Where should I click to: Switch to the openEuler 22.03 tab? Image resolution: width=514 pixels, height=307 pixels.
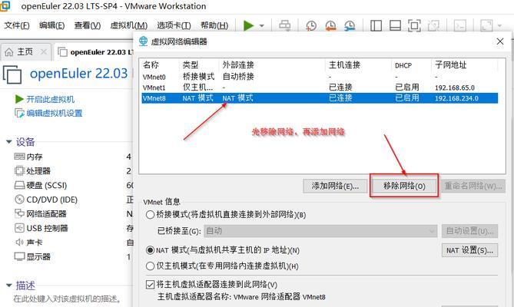[95, 52]
